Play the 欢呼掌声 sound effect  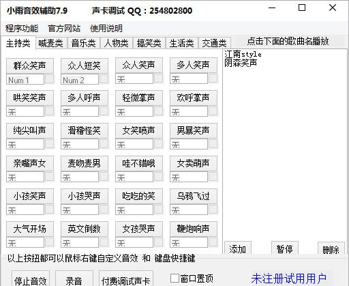coord(194,98)
